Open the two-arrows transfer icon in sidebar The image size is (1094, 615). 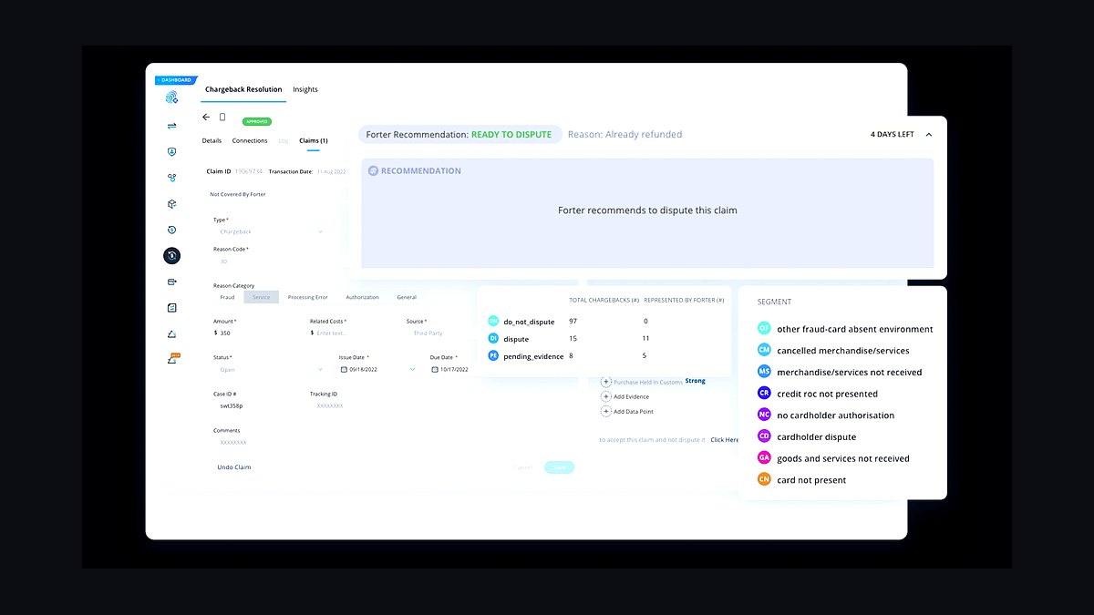(x=171, y=126)
